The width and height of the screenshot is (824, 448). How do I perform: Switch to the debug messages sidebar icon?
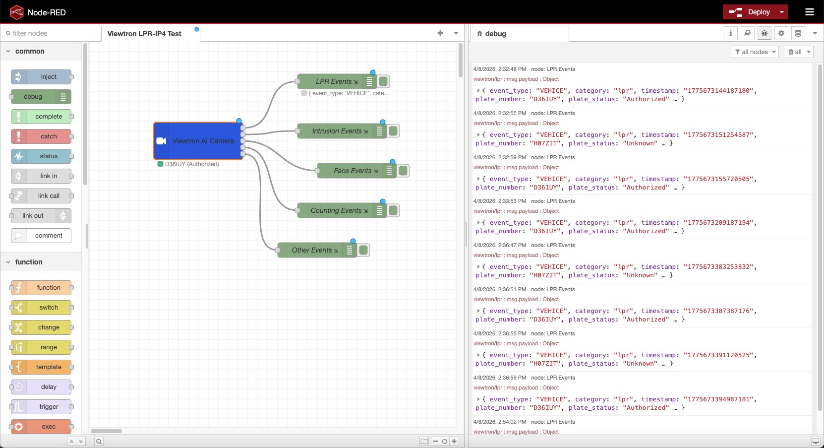(765, 33)
